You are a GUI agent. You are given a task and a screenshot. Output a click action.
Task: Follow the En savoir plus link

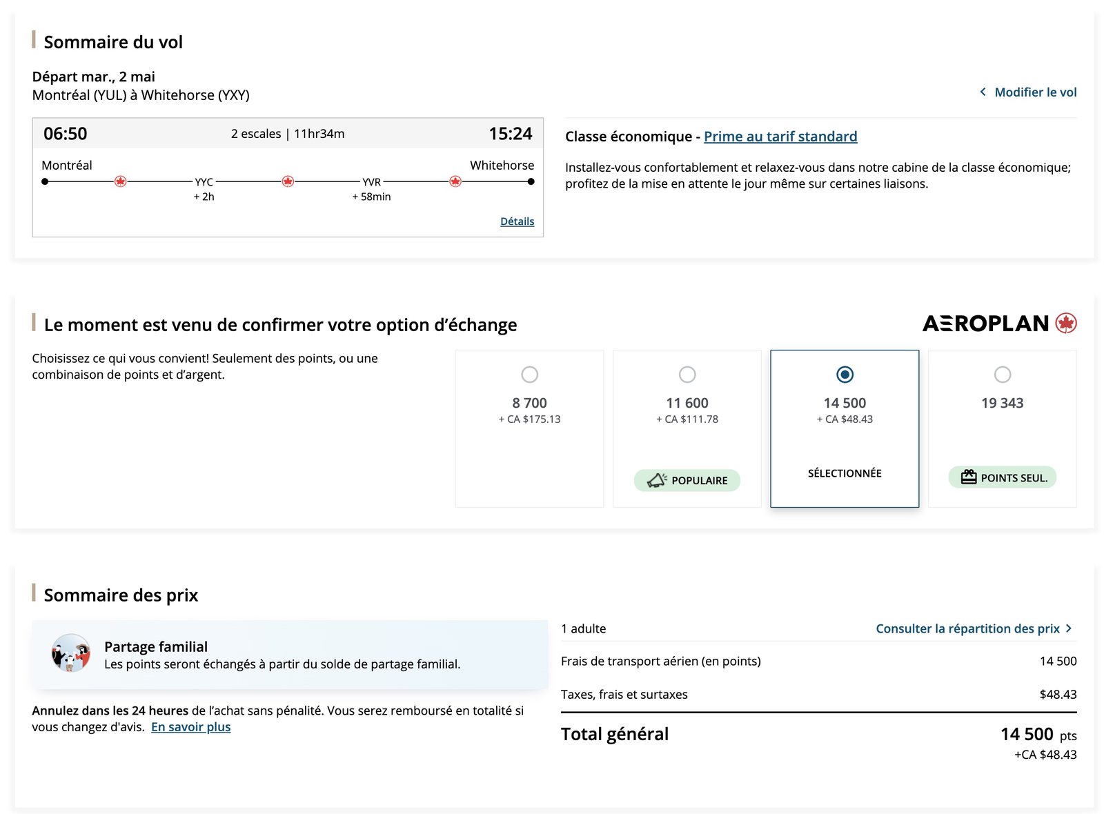coord(191,727)
